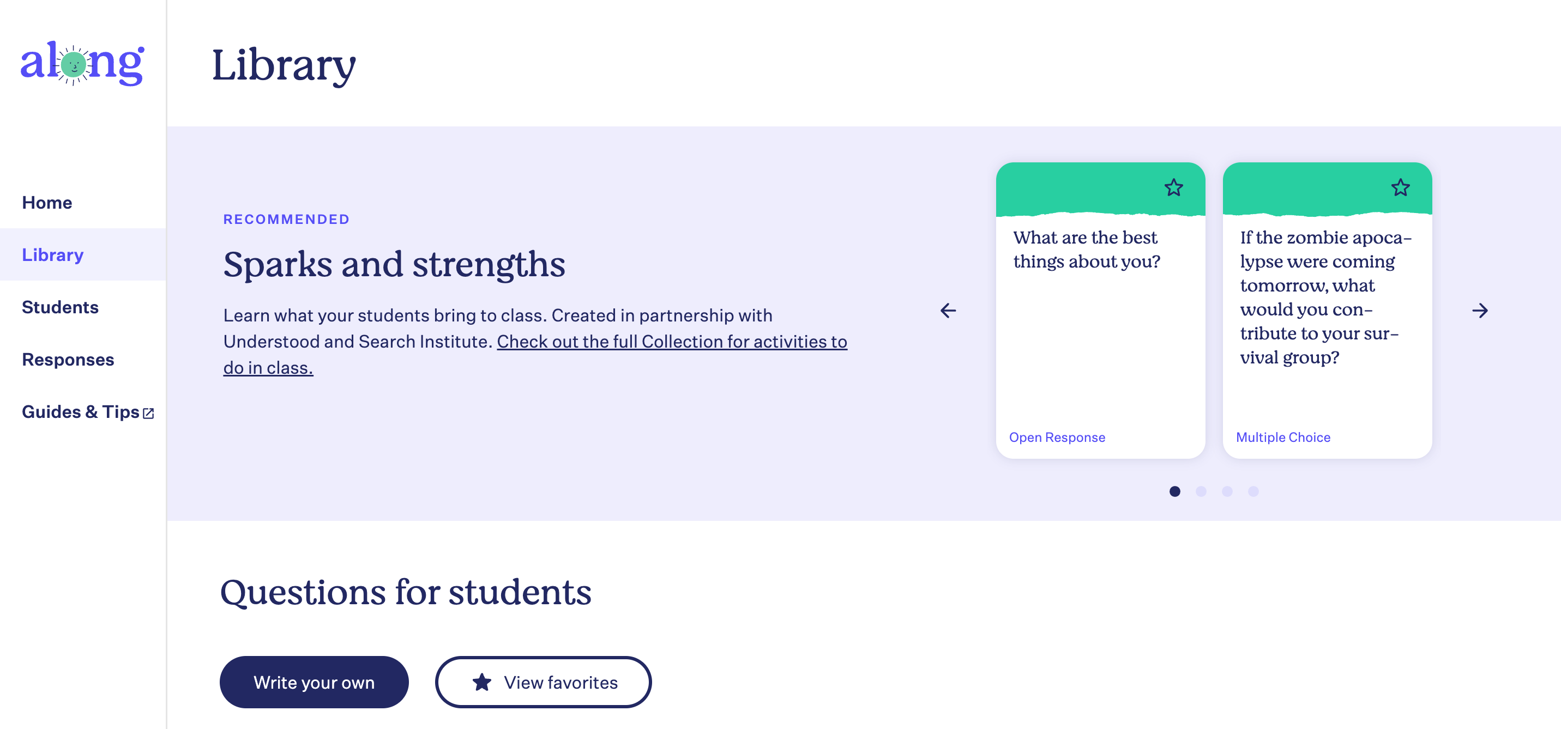Advance carousel with the right arrow
This screenshot has width=1561, height=729.
pos(1480,311)
